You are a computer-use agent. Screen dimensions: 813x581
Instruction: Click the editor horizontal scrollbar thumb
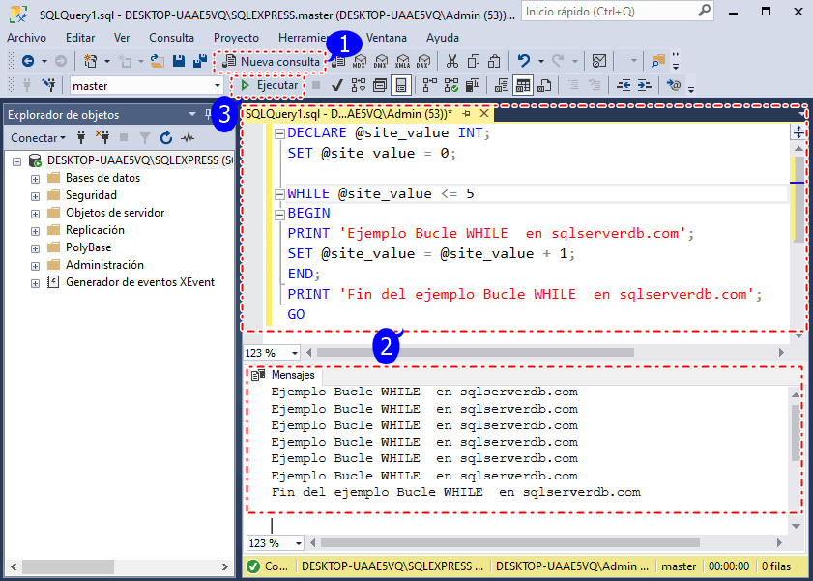(x=475, y=353)
